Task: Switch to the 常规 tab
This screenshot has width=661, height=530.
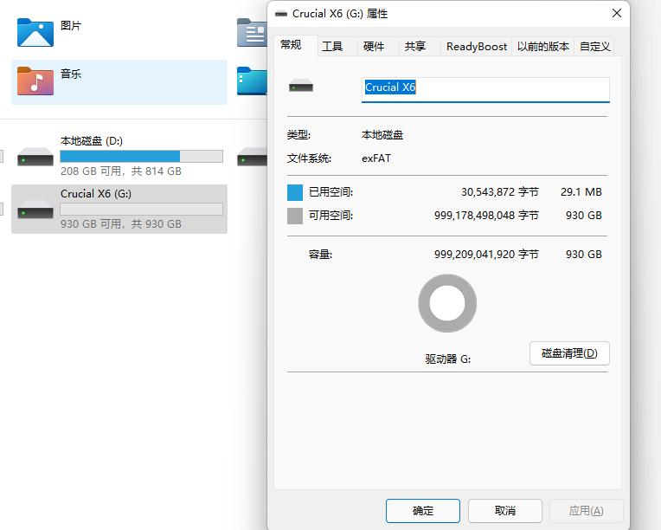Action: [x=296, y=45]
